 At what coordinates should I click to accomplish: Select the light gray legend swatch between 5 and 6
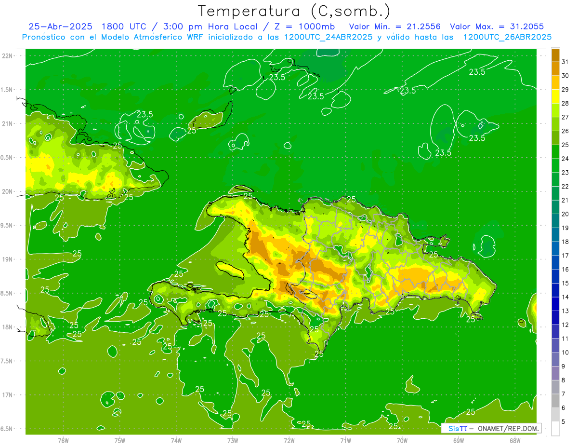pos(555,415)
